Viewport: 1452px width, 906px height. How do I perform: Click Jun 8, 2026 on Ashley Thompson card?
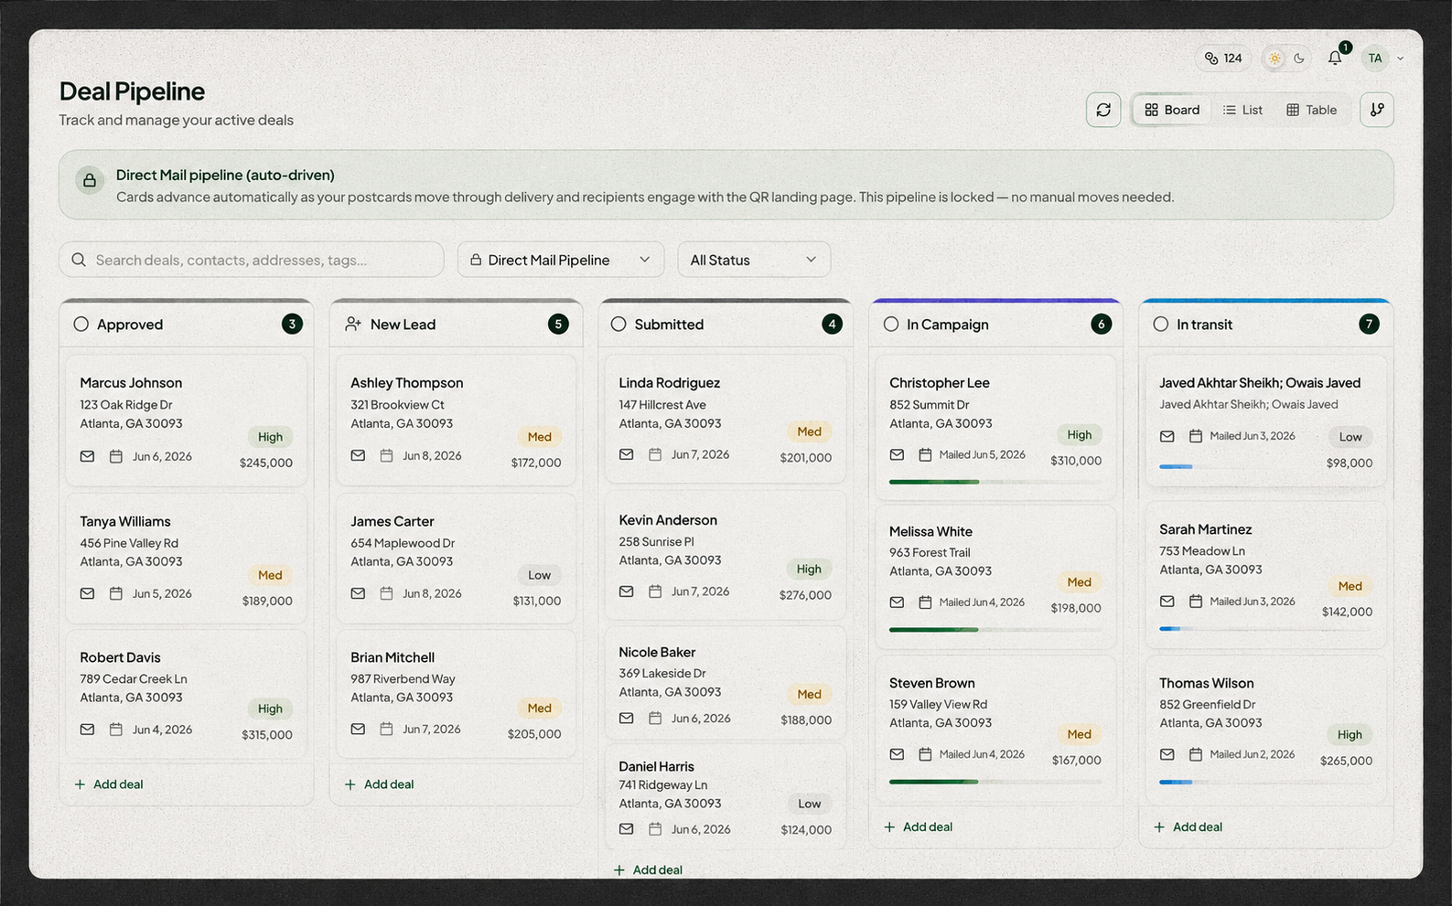coord(432,455)
